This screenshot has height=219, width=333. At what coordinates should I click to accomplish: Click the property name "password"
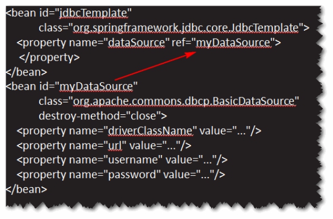pyautogui.click(x=132, y=175)
